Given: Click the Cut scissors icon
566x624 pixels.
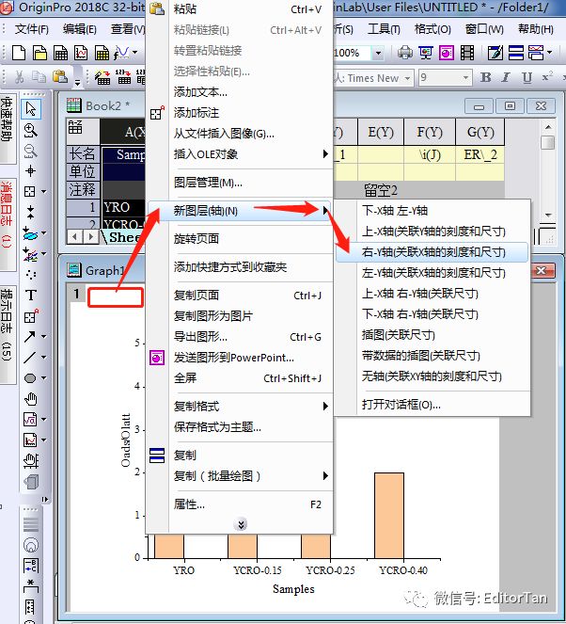Looking at the screenshot, I should pos(19,77).
